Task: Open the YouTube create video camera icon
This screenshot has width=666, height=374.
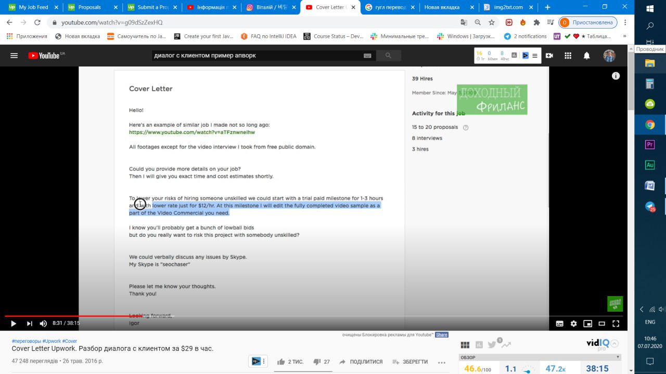Action: tap(549, 56)
